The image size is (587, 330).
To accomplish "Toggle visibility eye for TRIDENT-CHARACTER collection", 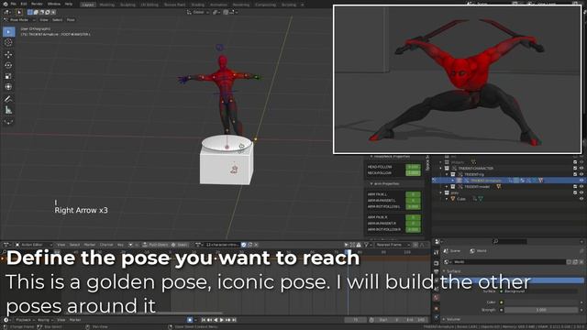I will (581, 169).
